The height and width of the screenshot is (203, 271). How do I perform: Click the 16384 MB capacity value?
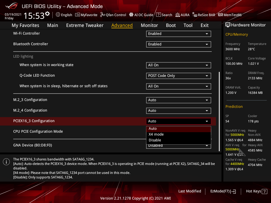[255, 93]
